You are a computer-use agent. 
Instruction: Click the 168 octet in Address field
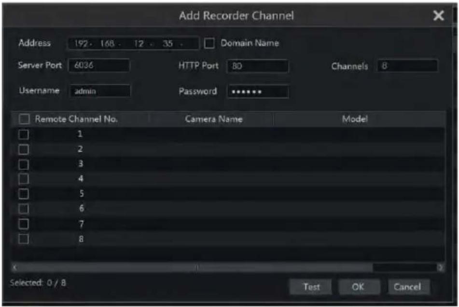pos(107,43)
